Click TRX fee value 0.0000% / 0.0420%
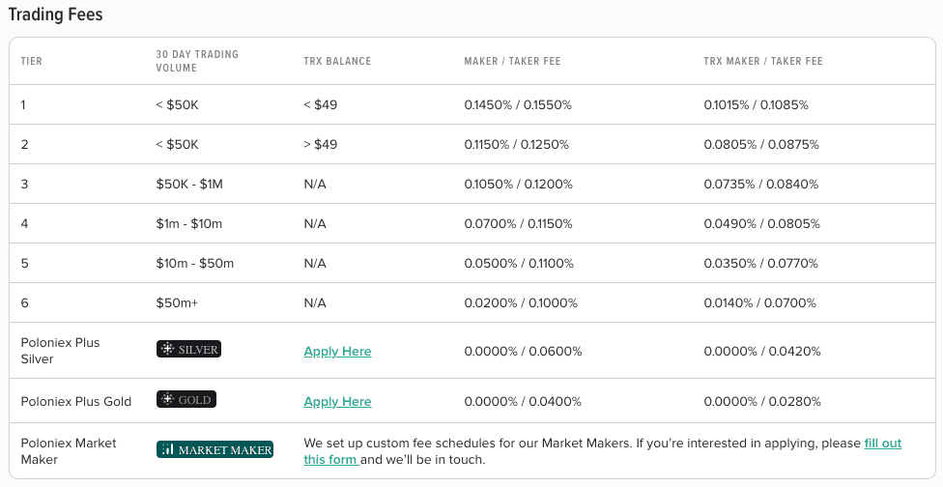The height and width of the screenshot is (487, 943). pos(762,351)
